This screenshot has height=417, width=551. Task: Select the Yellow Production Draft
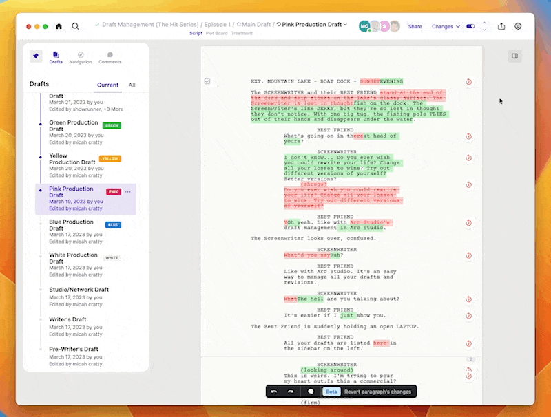[85, 165]
